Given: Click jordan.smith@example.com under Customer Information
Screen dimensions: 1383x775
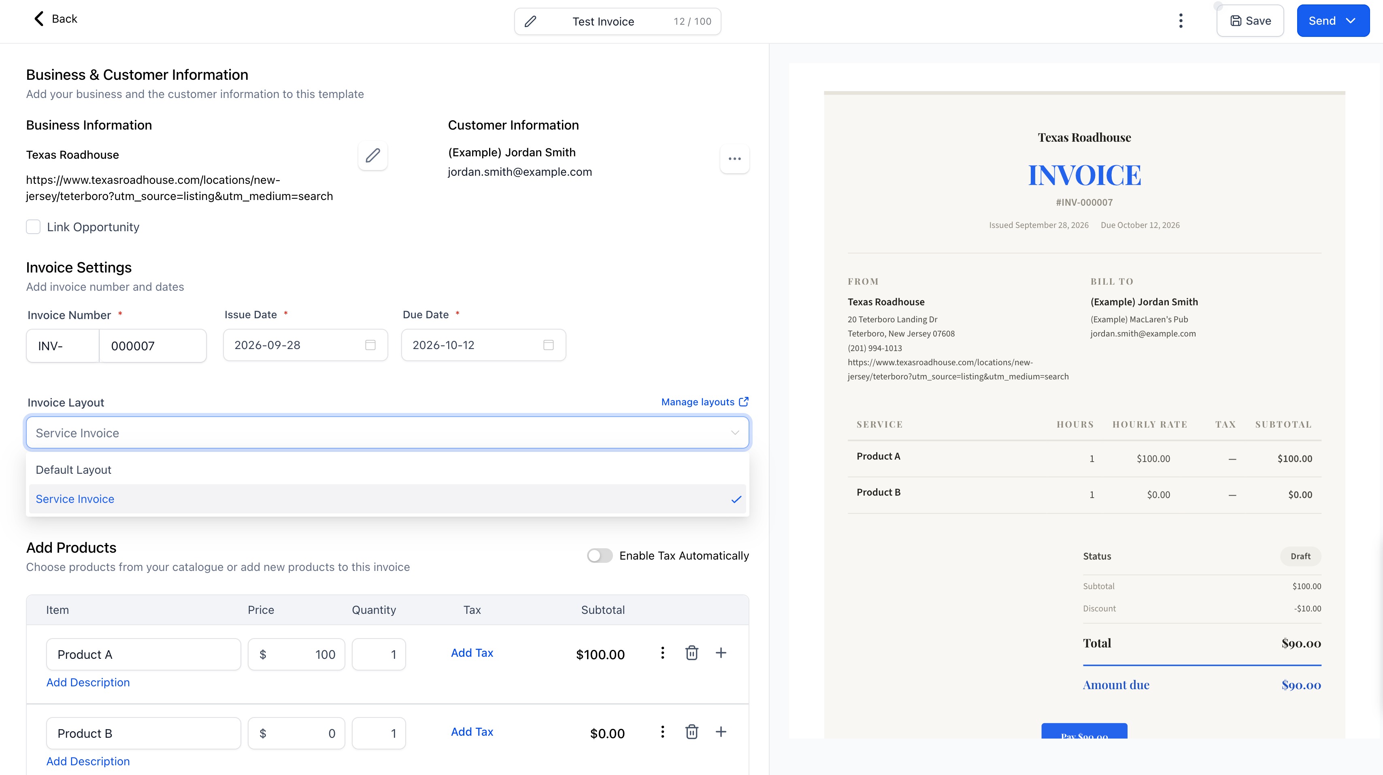Looking at the screenshot, I should pos(520,172).
